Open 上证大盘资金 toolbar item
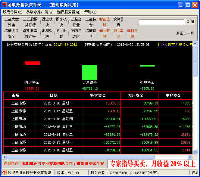The height and width of the screenshot is (177, 200). [11, 22]
